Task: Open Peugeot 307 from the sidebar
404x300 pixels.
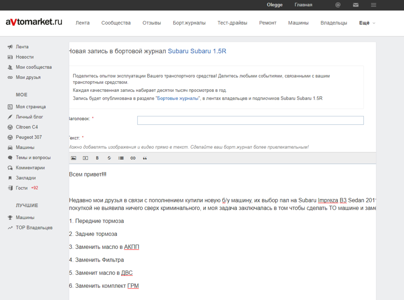Action: pyautogui.click(x=28, y=137)
